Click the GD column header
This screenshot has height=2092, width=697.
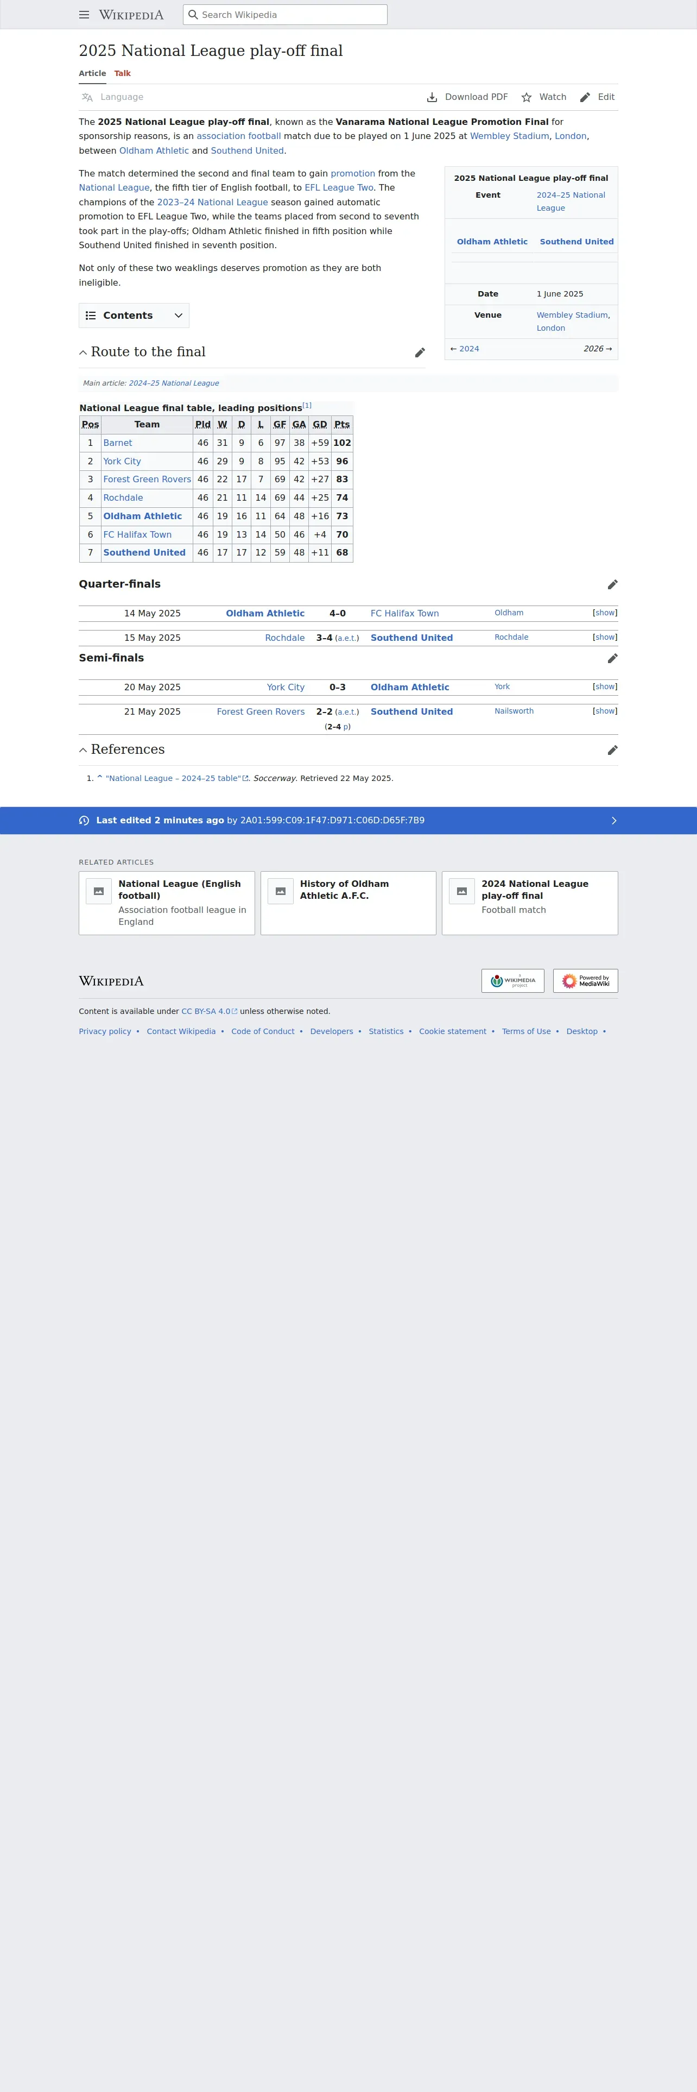pos(320,425)
